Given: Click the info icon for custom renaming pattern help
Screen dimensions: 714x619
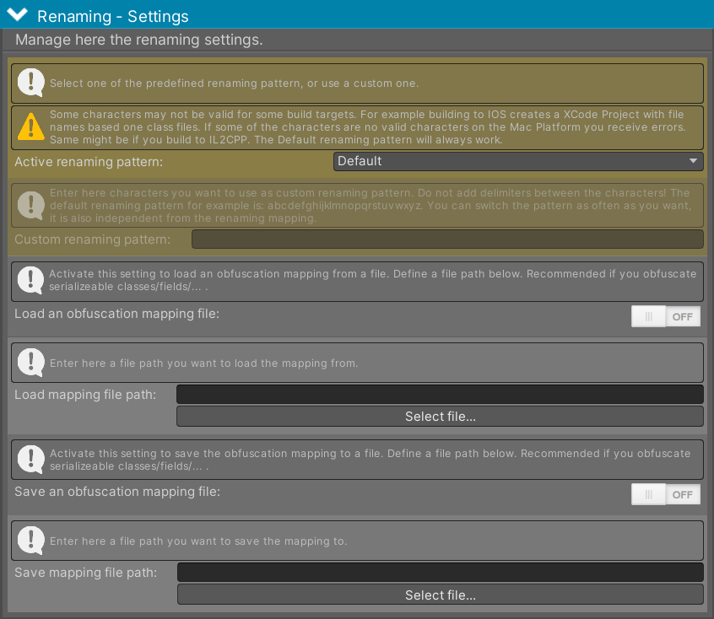Looking at the screenshot, I should (x=30, y=205).
